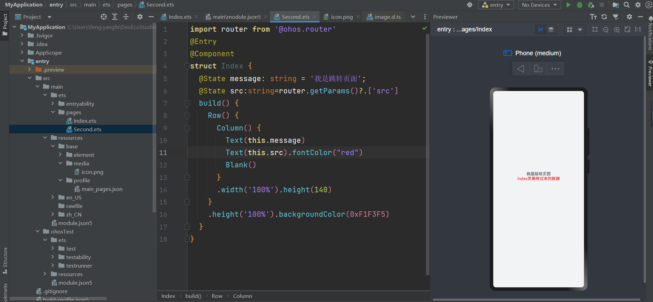This screenshot has width=653, height=302.
Task: Open the No Devices dropdown
Action: pos(539,5)
